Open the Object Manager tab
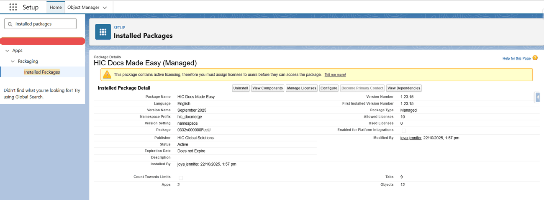Screen dimensions: 544x200 [84, 8]
